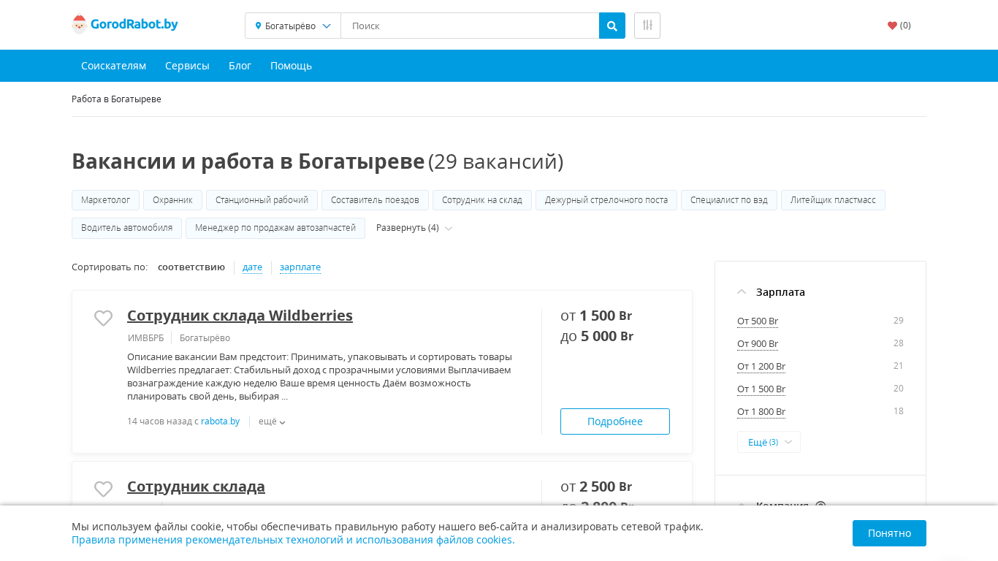998x561 pixels.
Task: Sort vacancies by дате
Action: [x=252, y=267]
